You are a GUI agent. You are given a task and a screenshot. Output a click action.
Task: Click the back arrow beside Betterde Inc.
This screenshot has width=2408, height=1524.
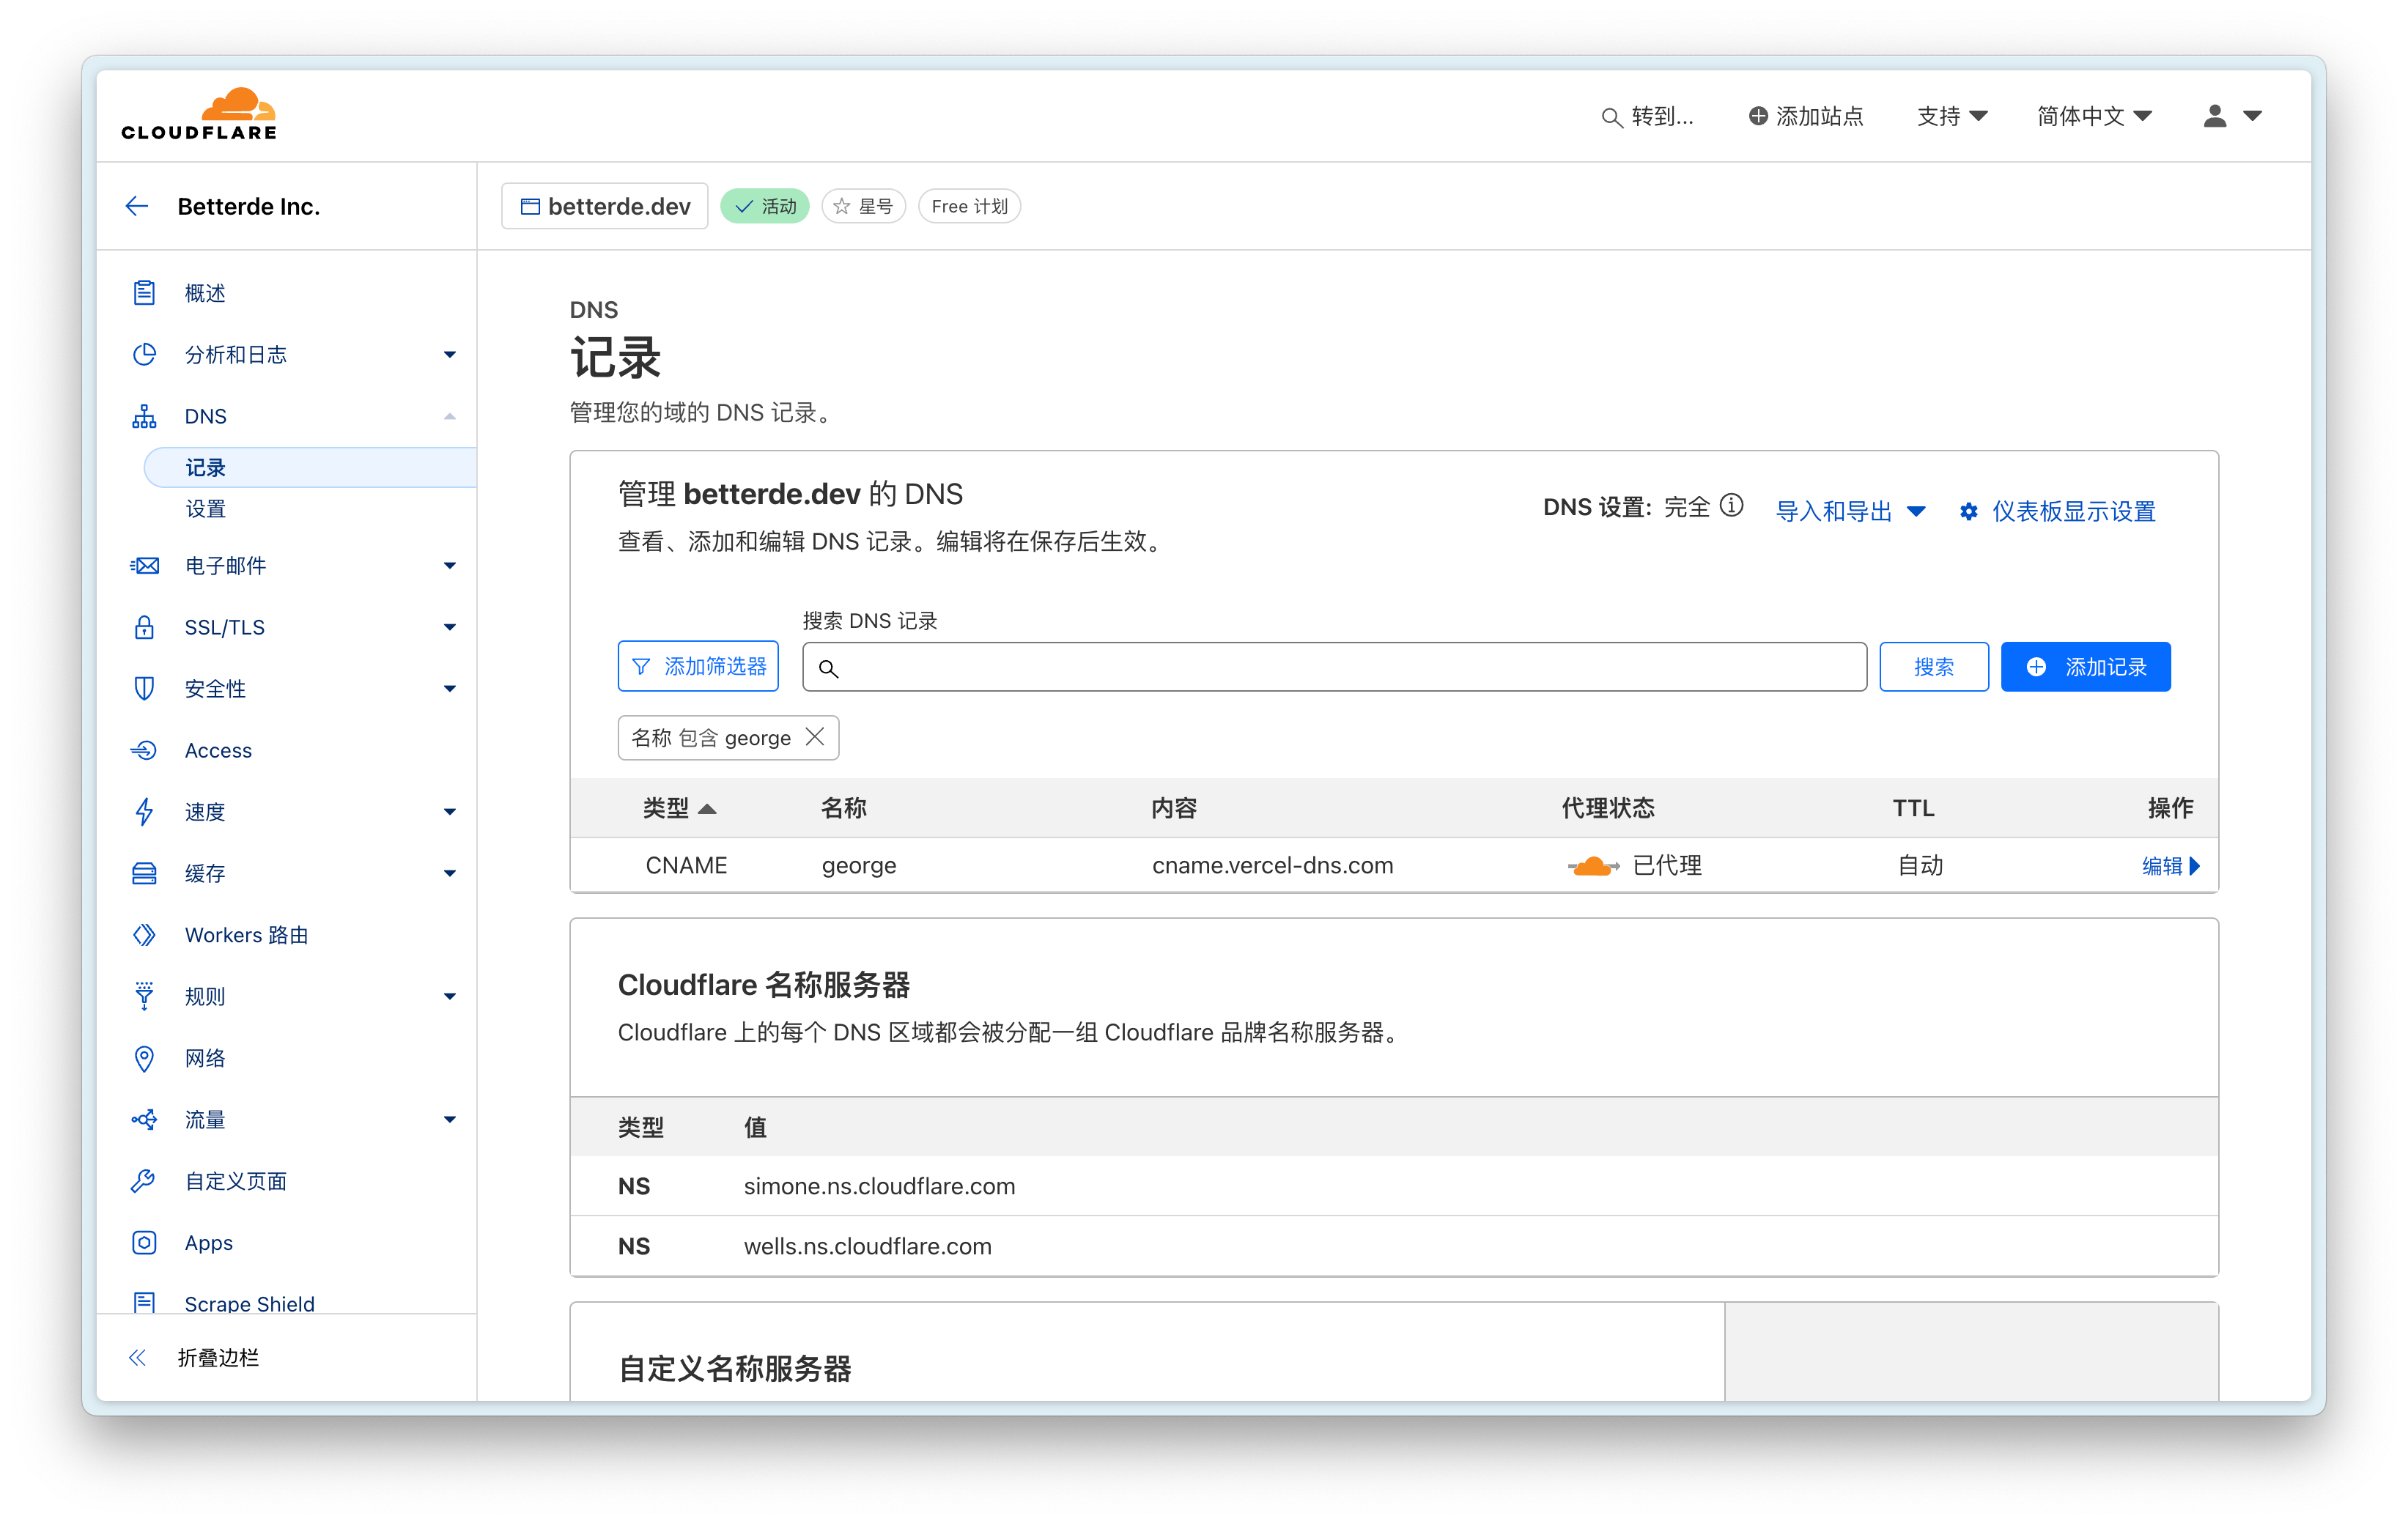pyautogui.click(x=137, y=206)
